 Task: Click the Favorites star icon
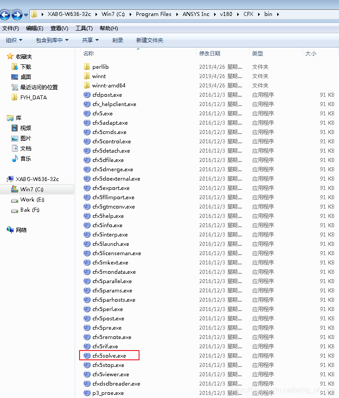point(10,56)
